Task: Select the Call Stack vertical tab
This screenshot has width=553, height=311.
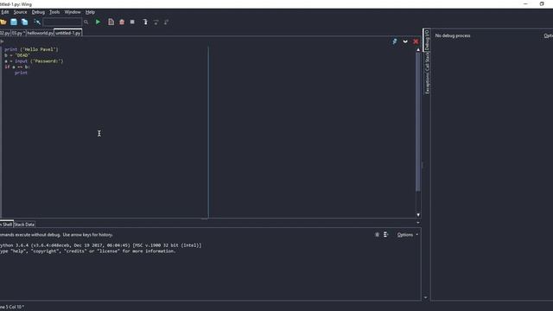Action: click(427, 62)
